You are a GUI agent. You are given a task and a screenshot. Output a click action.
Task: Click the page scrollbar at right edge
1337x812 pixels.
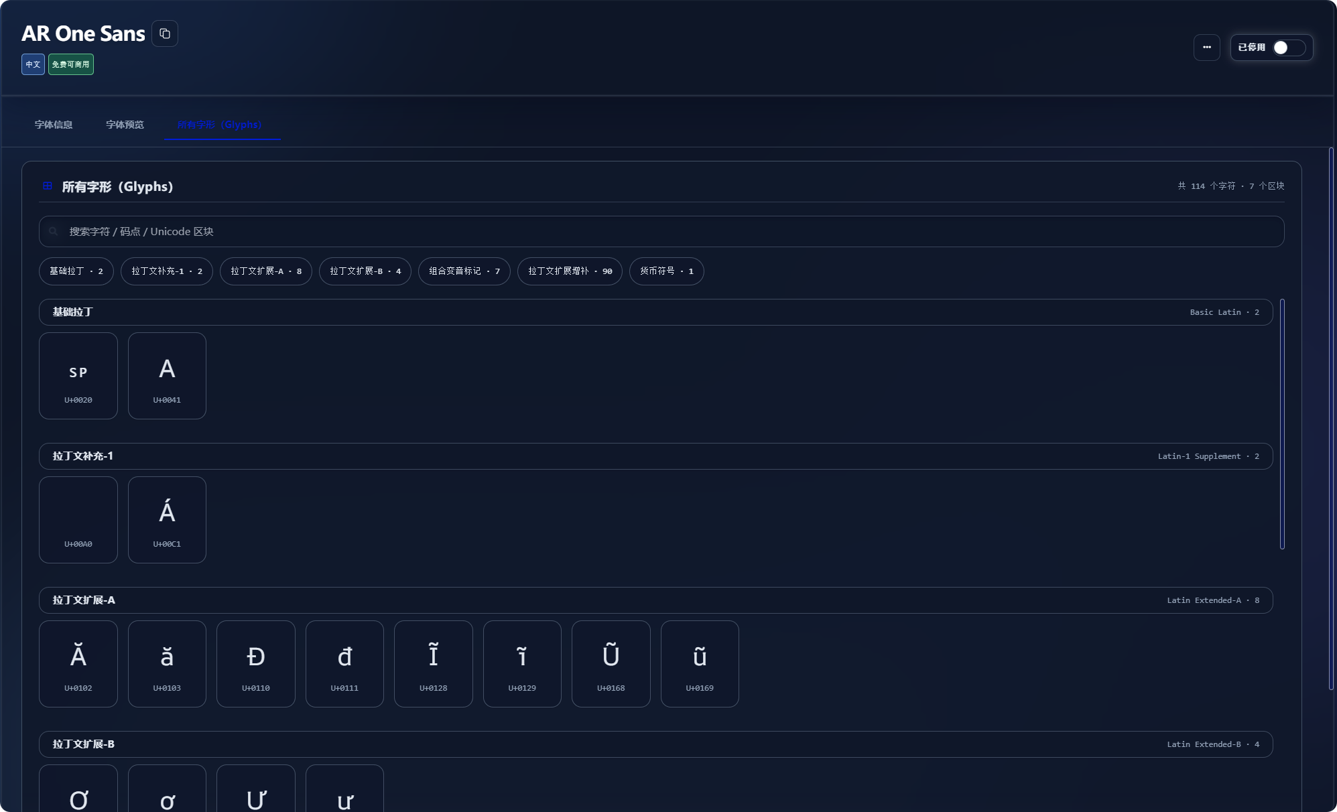[x=1331, y=419]
